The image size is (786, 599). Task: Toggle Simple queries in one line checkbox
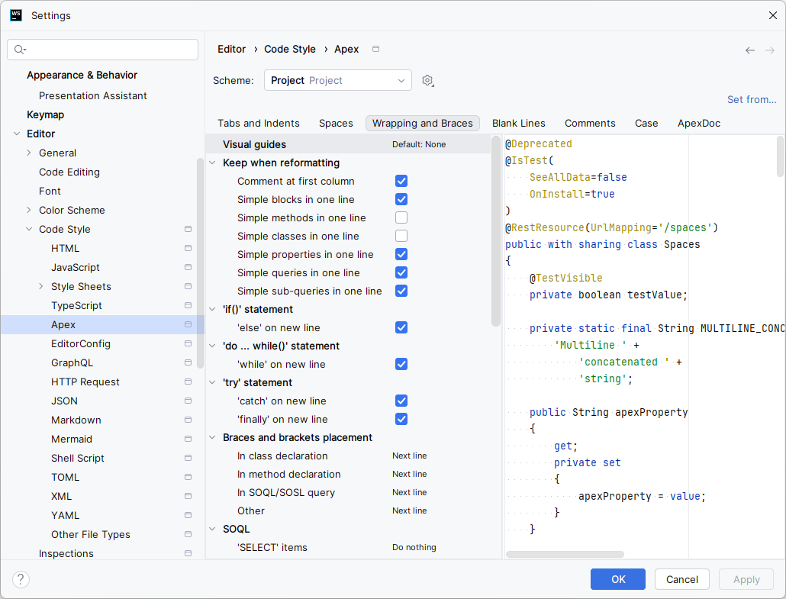coord(401,272)
